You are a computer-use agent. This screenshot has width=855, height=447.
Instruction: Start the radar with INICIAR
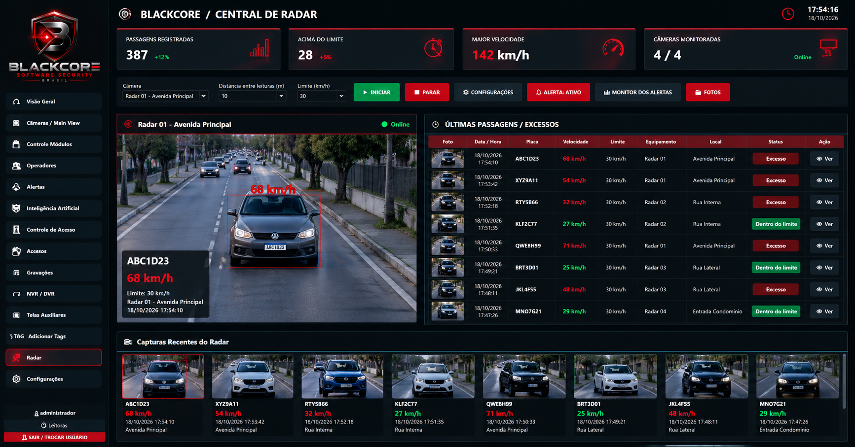376,92
